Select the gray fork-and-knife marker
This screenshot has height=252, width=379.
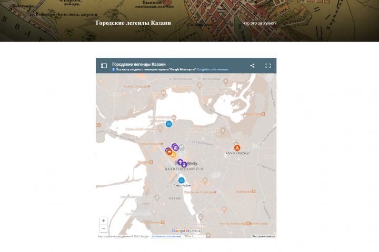(x=182, y=148)
